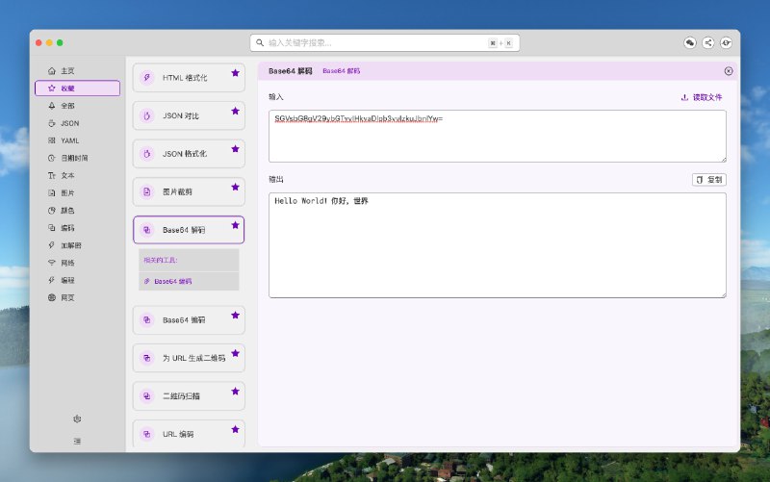The image size is (770, 482).
Task: Click into the 输入 text area
Action: 498,141
